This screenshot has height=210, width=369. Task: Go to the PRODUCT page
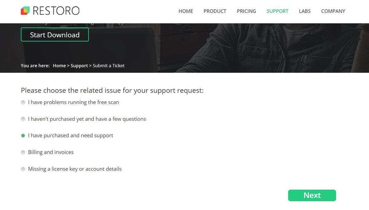(x=215, y=11)
